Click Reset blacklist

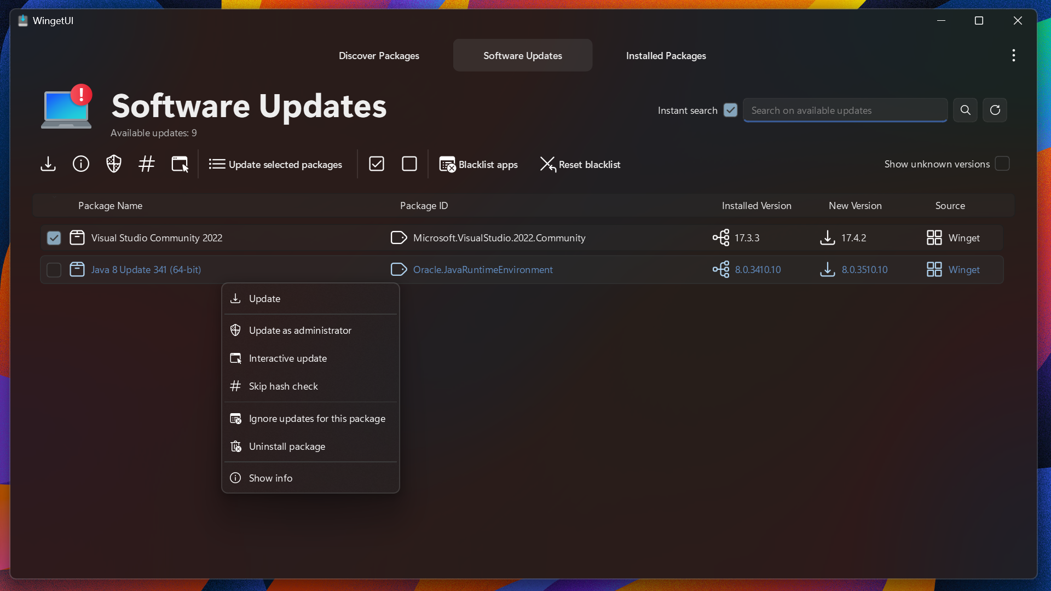point(580,164)
